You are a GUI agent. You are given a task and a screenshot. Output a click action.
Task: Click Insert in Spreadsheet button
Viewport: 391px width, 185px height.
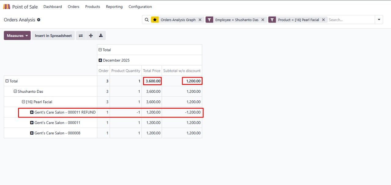pos(53,36)
